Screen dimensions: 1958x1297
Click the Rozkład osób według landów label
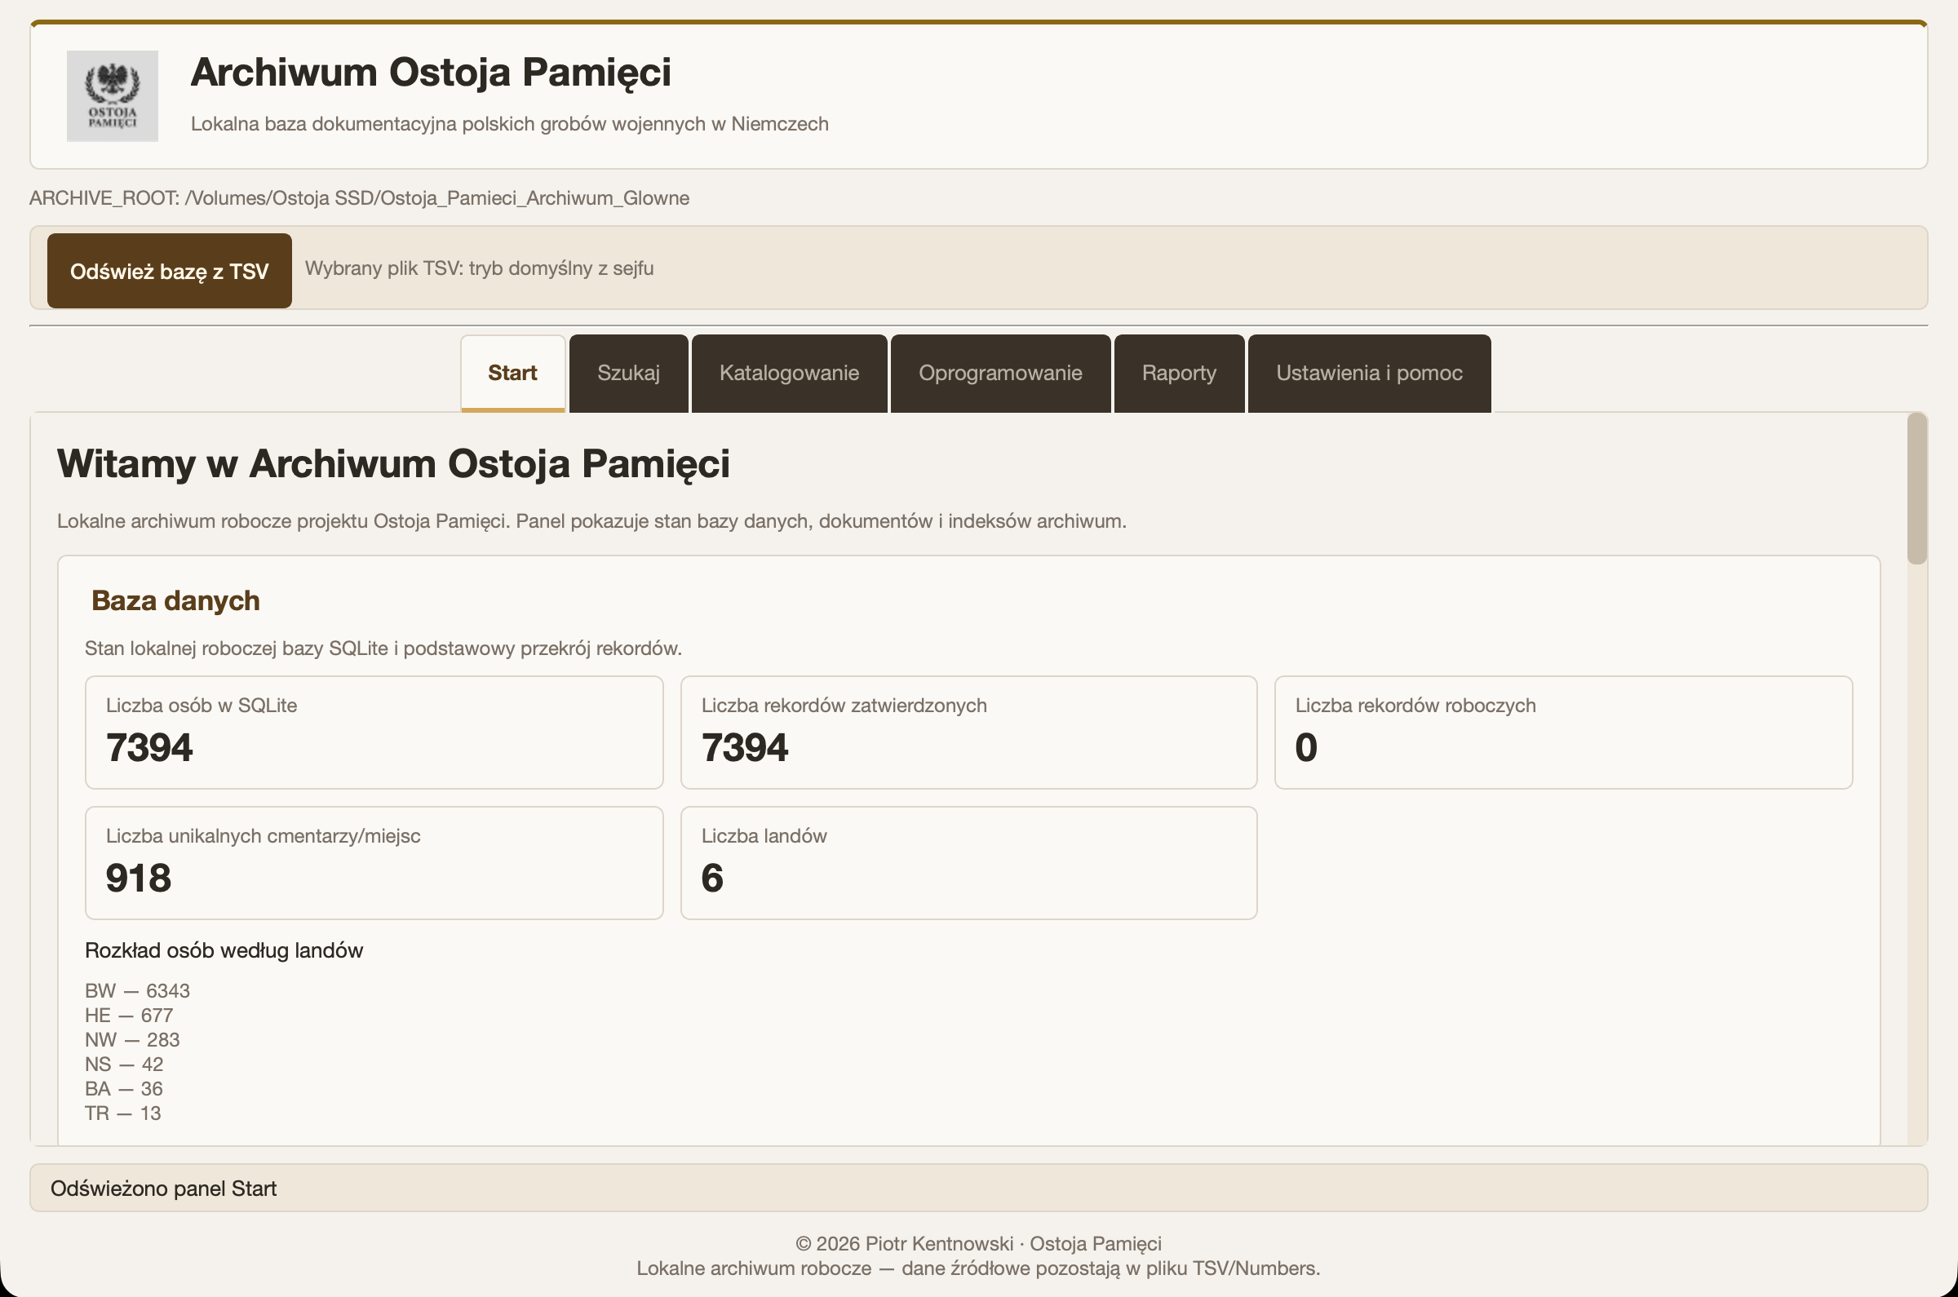224,950
